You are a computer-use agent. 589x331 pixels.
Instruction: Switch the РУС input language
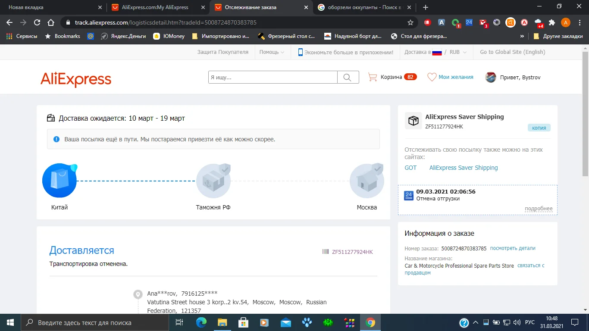tap(530, 322)
